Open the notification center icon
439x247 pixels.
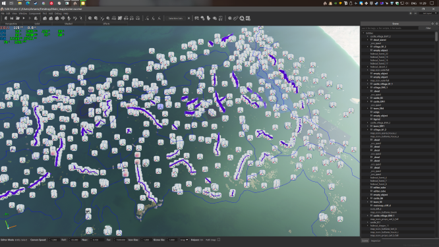pyautogui.click(x=432, y=3)
